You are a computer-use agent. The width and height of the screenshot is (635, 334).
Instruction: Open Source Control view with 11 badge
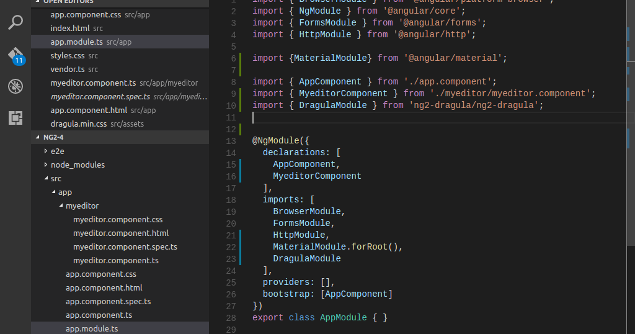pyautogui.click(x=16, y=55)
